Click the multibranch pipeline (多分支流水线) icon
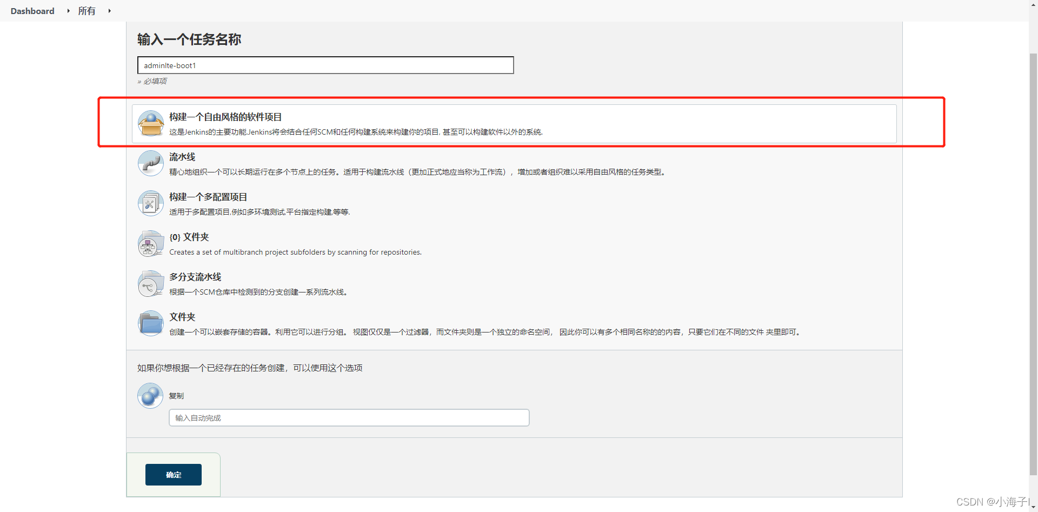The width and height of the screenshot is (1038, 512). pos(151,283)
